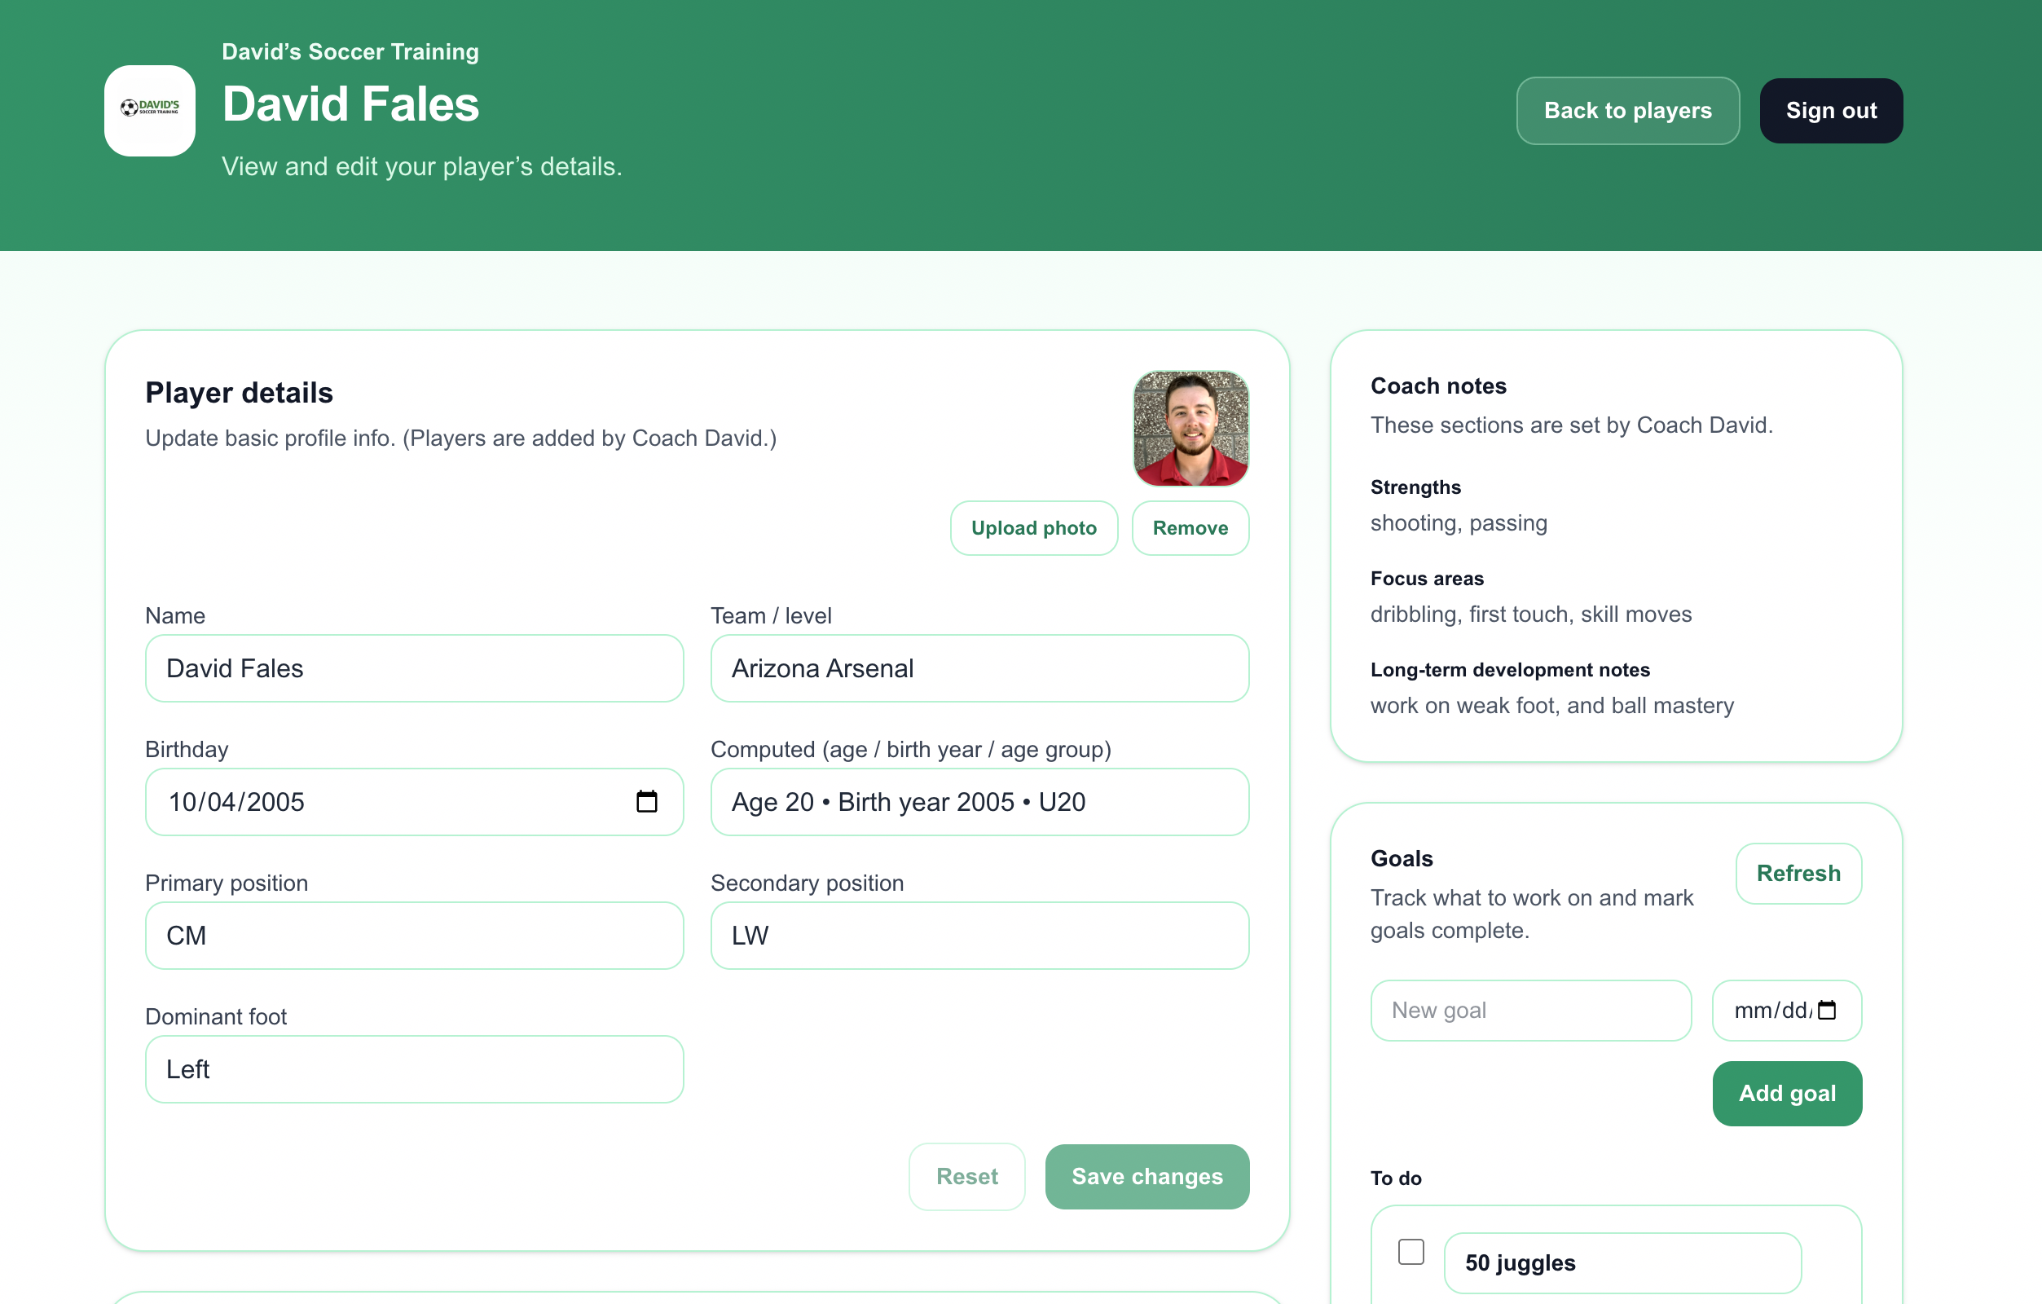Select the Primary position field showing CM

pos(414,936)
